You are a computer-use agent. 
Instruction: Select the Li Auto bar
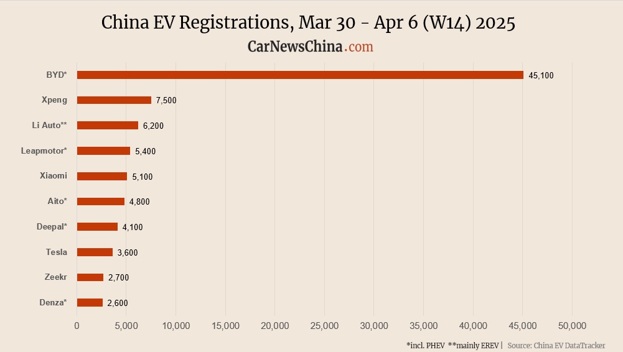[108, 126]
